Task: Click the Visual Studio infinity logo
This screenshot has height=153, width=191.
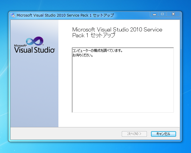Action: point(35,41)
